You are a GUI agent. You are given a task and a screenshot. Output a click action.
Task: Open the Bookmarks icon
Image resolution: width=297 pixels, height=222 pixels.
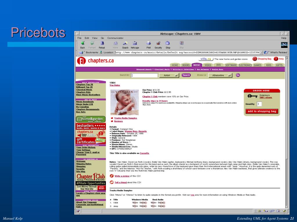tap(82, 53)
